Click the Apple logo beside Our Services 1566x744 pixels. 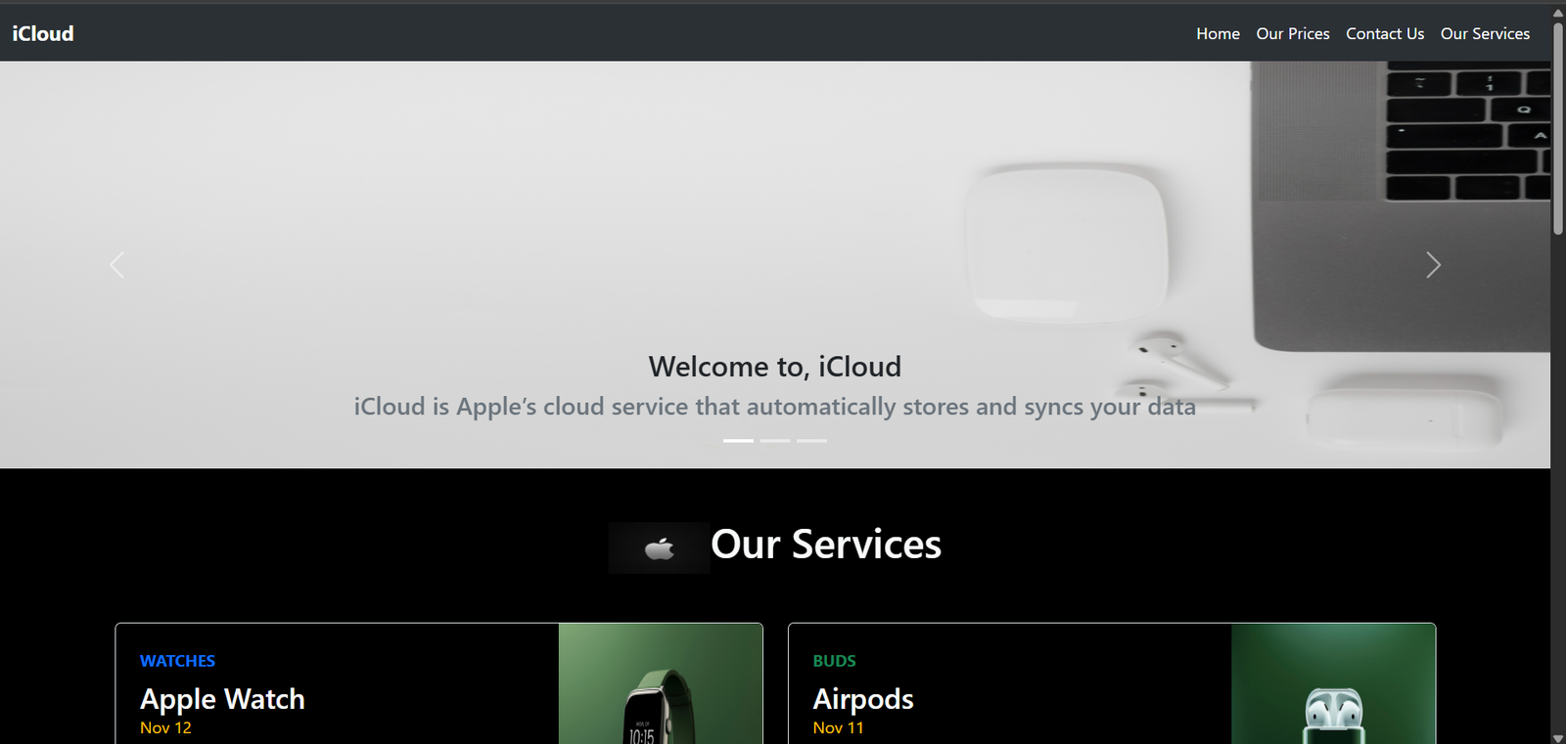pos(659,547)
